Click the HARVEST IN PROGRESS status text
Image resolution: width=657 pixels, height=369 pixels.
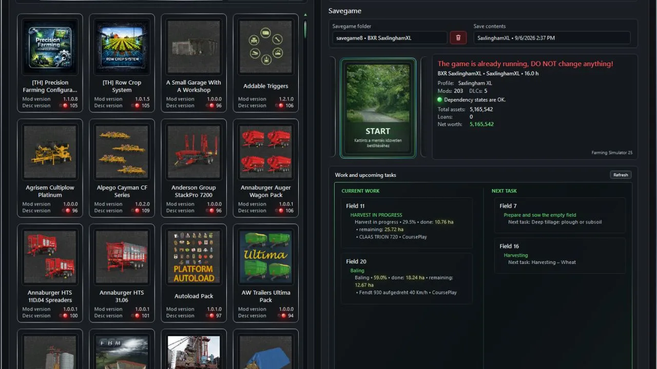[x=376, y=215]
